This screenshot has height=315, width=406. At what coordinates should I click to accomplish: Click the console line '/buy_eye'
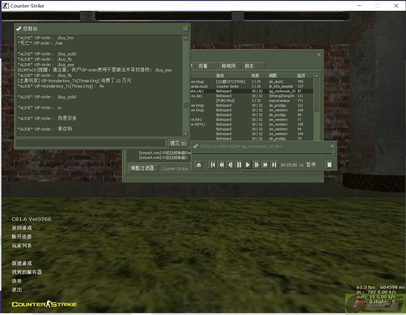(x=46, y=65)
